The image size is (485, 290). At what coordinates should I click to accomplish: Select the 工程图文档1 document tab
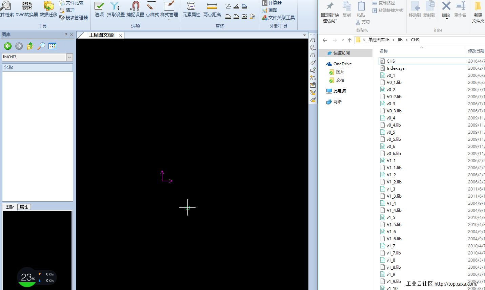point(102,35)
